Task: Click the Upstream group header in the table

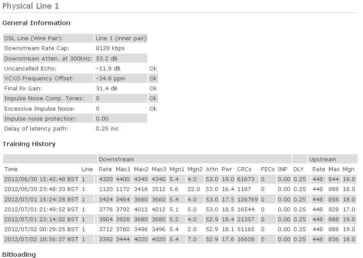Action: pos(322,159)
